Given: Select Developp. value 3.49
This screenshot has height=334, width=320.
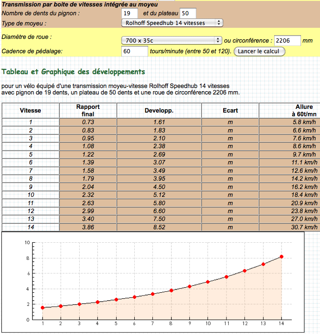Looking at the screenshot, I should (x=159, y=170).
